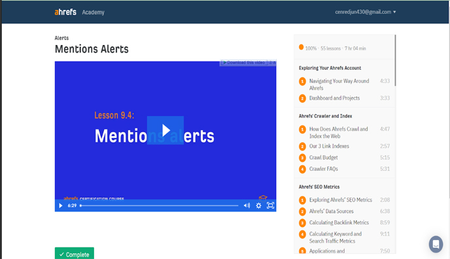Click the Exploring Your Ahrefs Account section heading
Screen dimensions: 450x259
tap(330, 68)
